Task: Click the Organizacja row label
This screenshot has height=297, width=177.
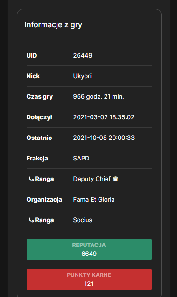Action: (44, 199)
